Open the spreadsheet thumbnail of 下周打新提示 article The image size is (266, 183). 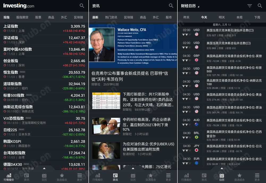(x=106, y=101)
